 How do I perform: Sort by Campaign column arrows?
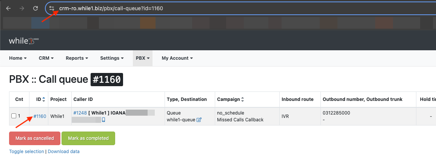[x=242, y=99]
